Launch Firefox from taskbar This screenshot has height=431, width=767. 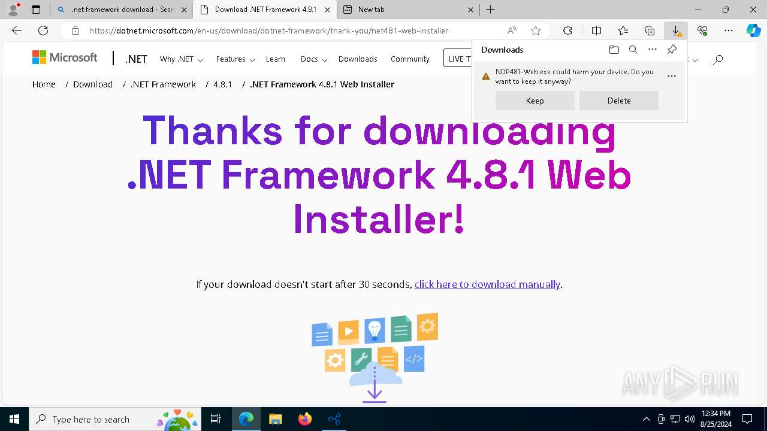[x=305, y=419]
